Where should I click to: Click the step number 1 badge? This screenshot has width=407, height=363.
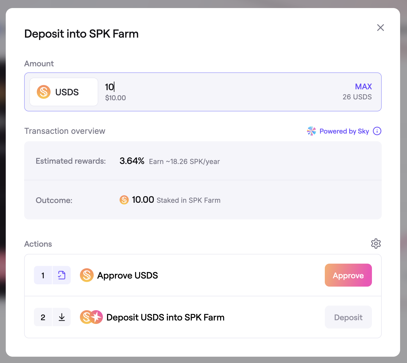click(x=43, y=275)
